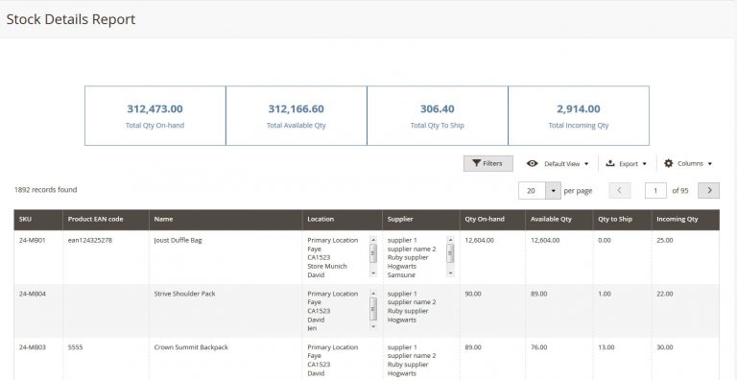The image size is (737, 380).
Task: Click the eye icon for Default View
Action: (x=532, y=164)
